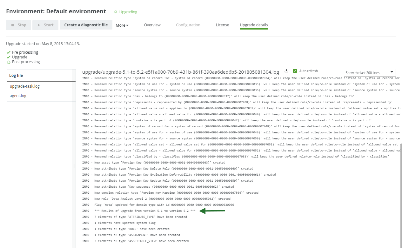The height and width of the screenshot is (248, 402).
Task: Click the Upgrade step green checkmark
Action: 9,57
